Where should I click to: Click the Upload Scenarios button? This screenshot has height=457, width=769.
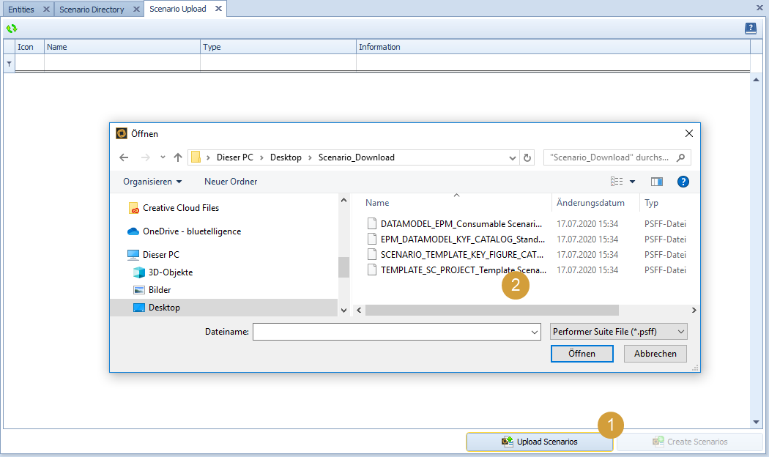pyautogui.click(x=540, y=442)
